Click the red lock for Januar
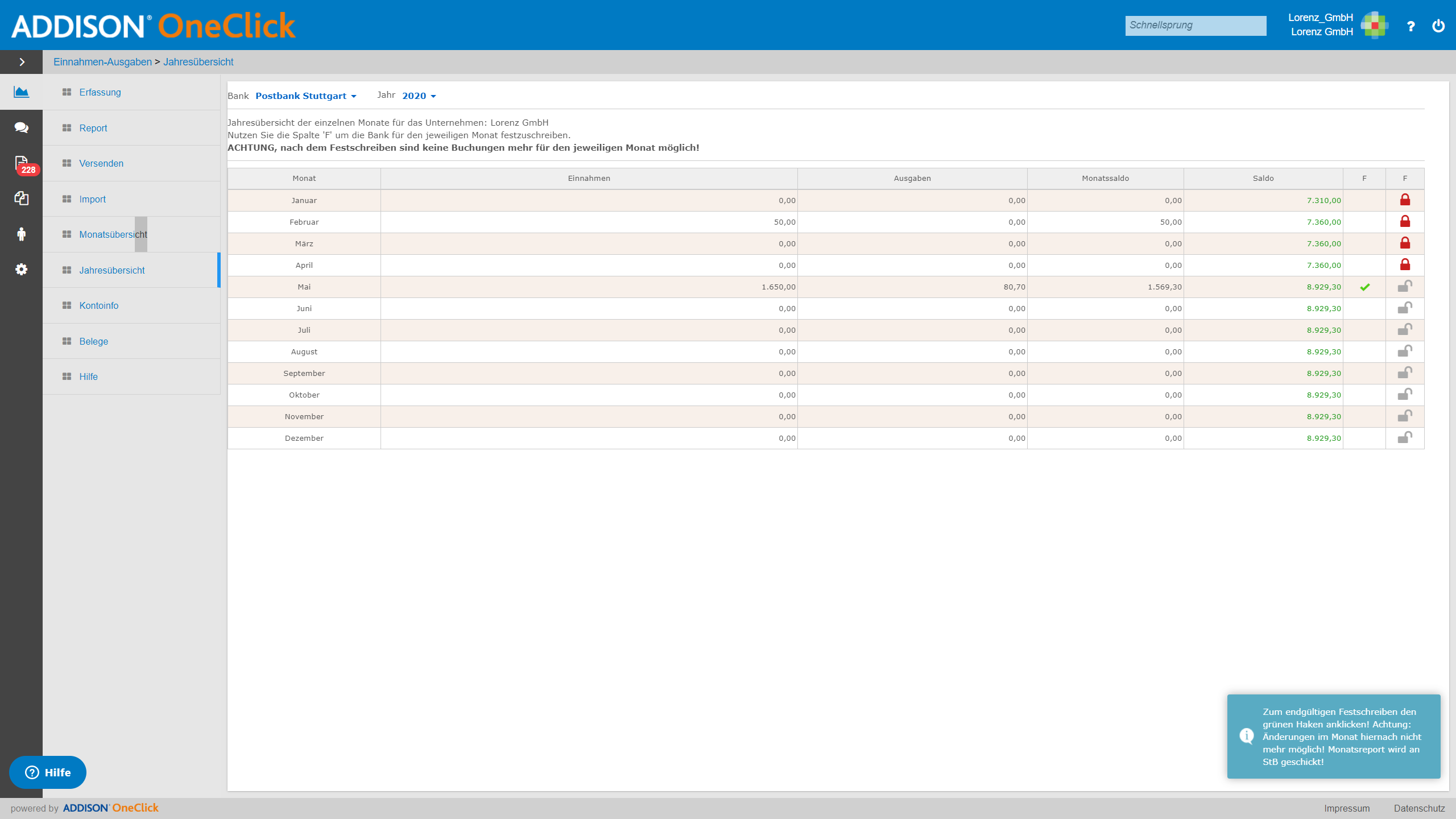 click(1405, 200)
